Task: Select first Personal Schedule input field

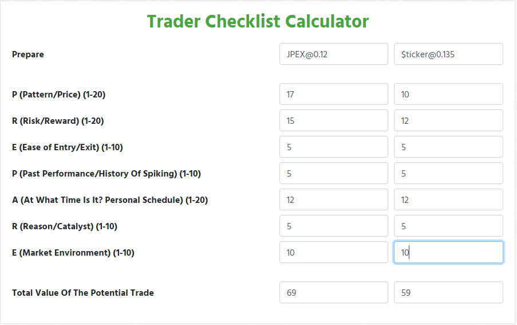Action: 333,199
